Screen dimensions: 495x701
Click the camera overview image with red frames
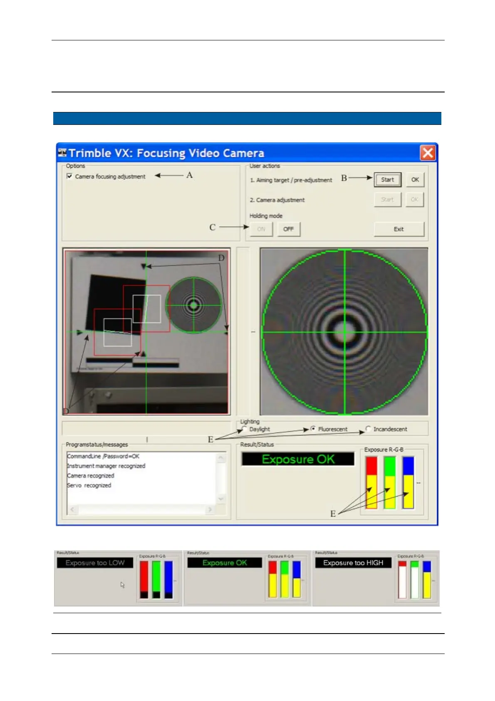[x=146, y=332]
